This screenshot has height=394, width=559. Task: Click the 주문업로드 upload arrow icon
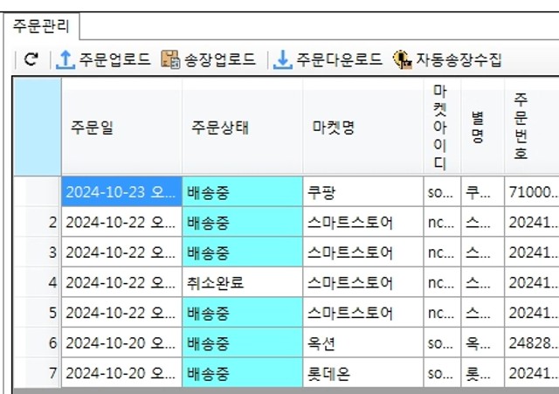(x=66, y=60)
